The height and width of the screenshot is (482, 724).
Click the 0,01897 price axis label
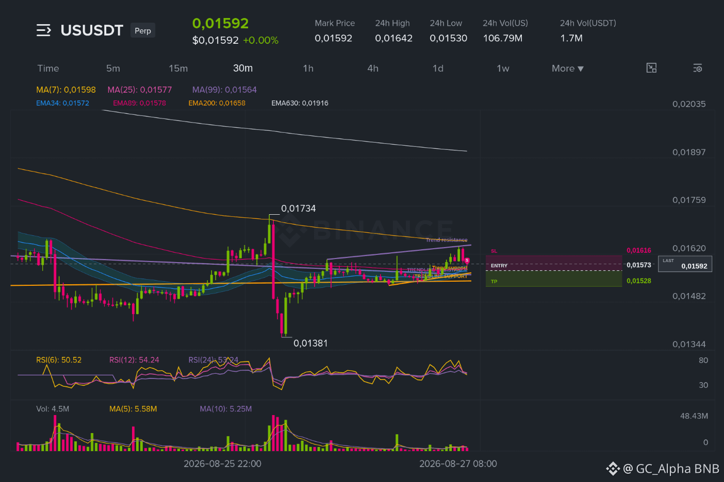[x=689, y=152]
